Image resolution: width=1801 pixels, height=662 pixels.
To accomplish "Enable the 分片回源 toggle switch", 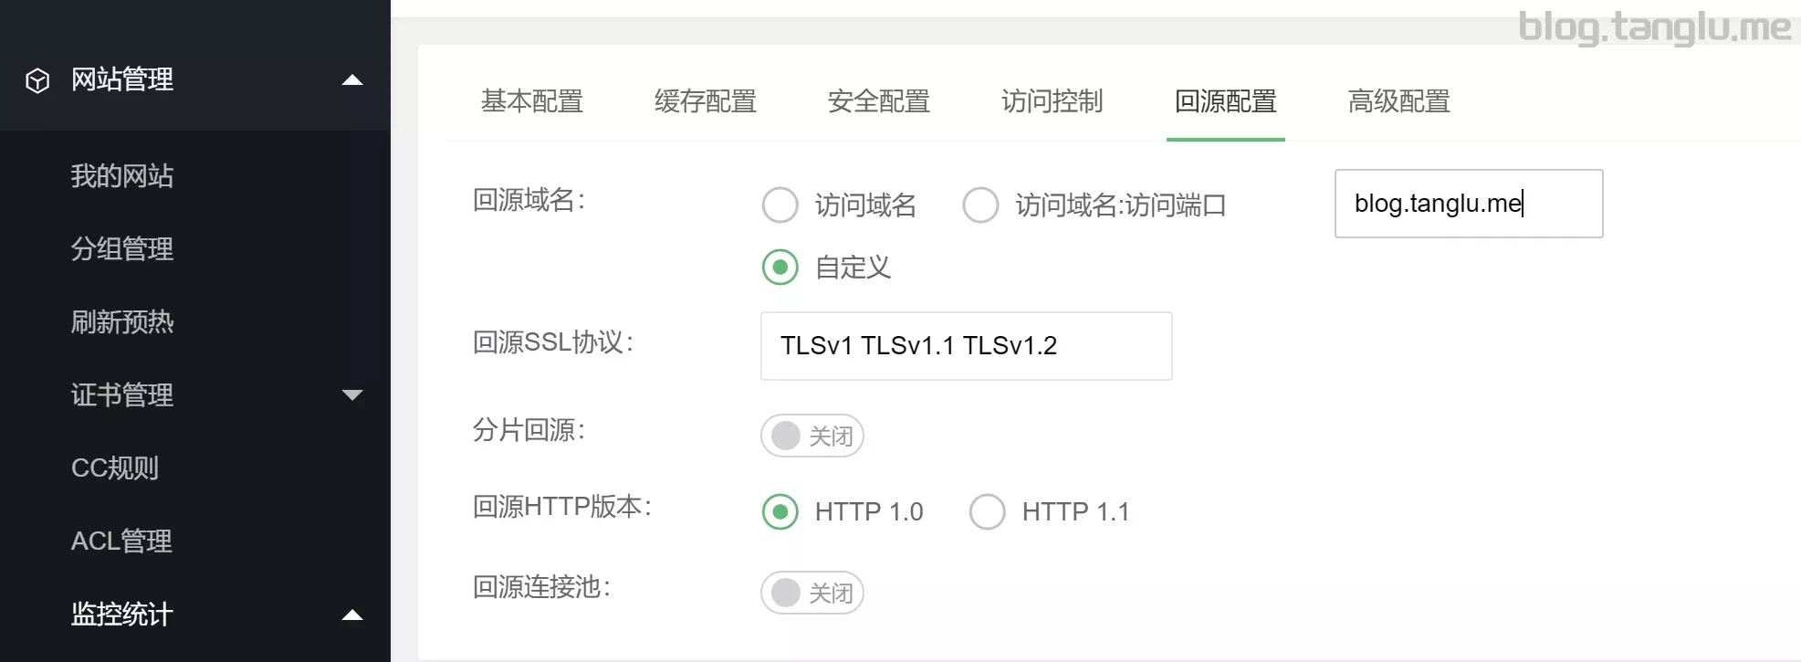I will pyautogui.click(x=811, y=436).
